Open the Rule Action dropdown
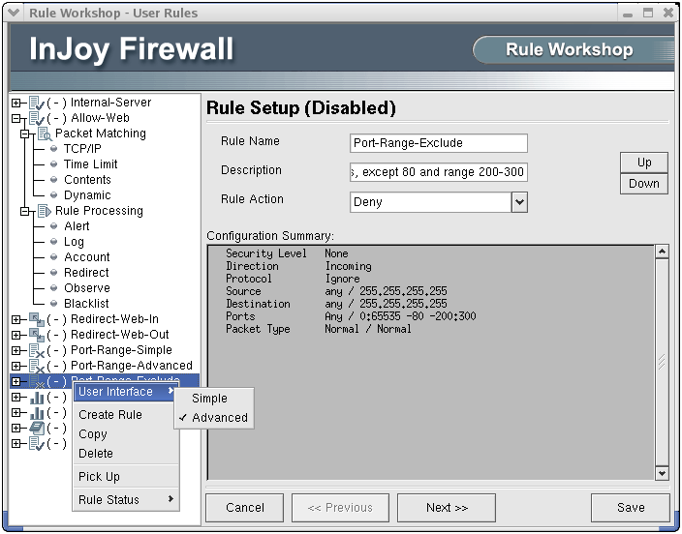682x534 pixels. [x=519, y=202]
